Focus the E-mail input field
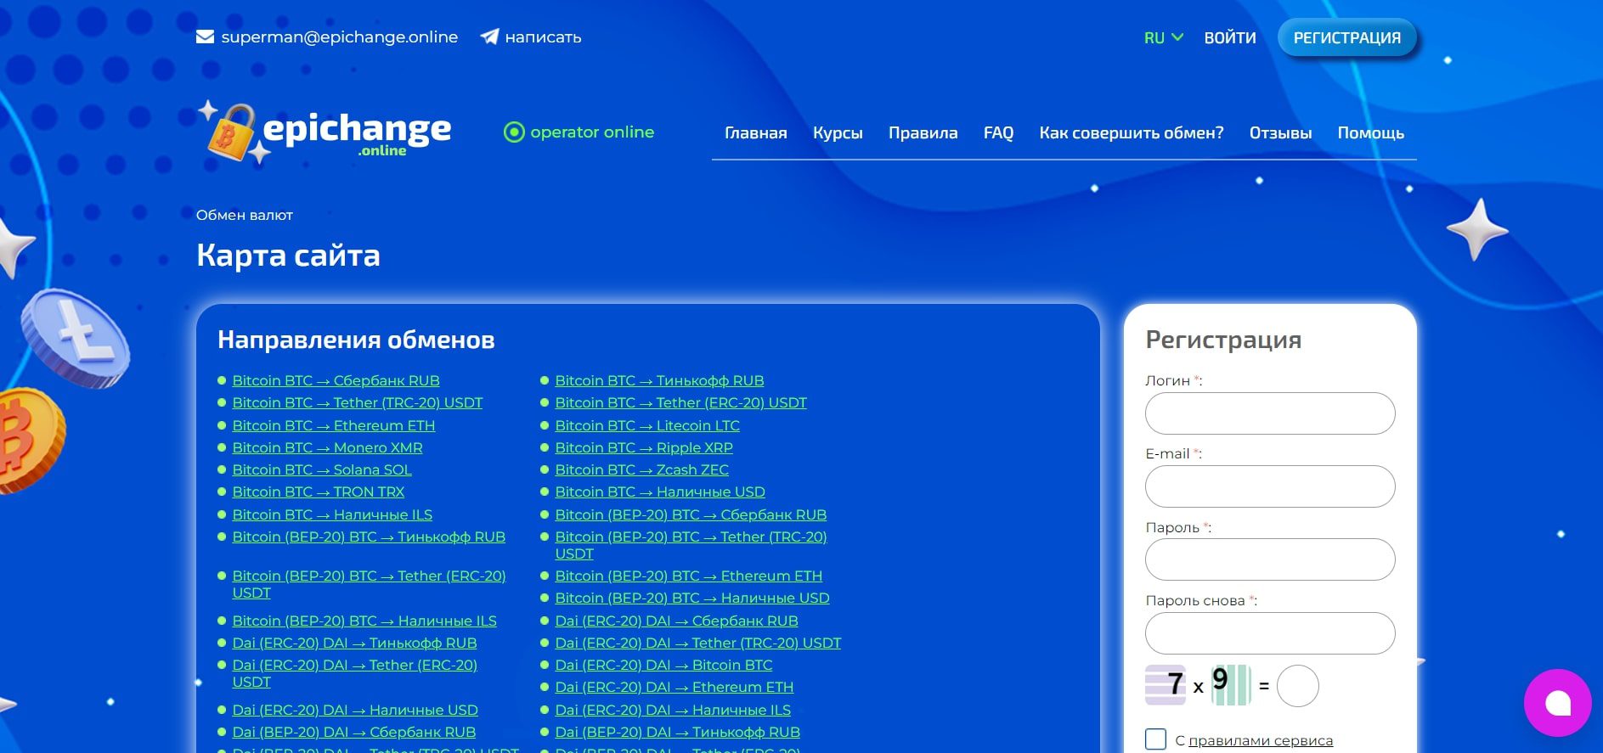The width and height of the screenshot is (1603, 753). [1269, 486]
